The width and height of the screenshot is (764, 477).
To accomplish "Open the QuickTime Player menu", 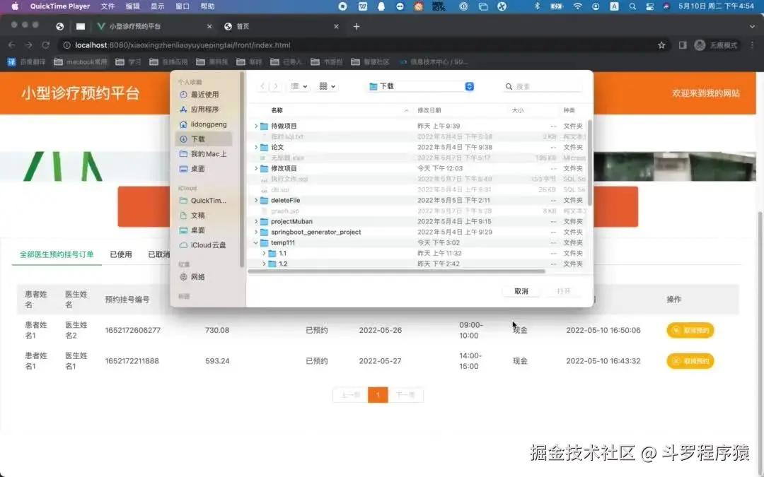I will click(60, 6).
